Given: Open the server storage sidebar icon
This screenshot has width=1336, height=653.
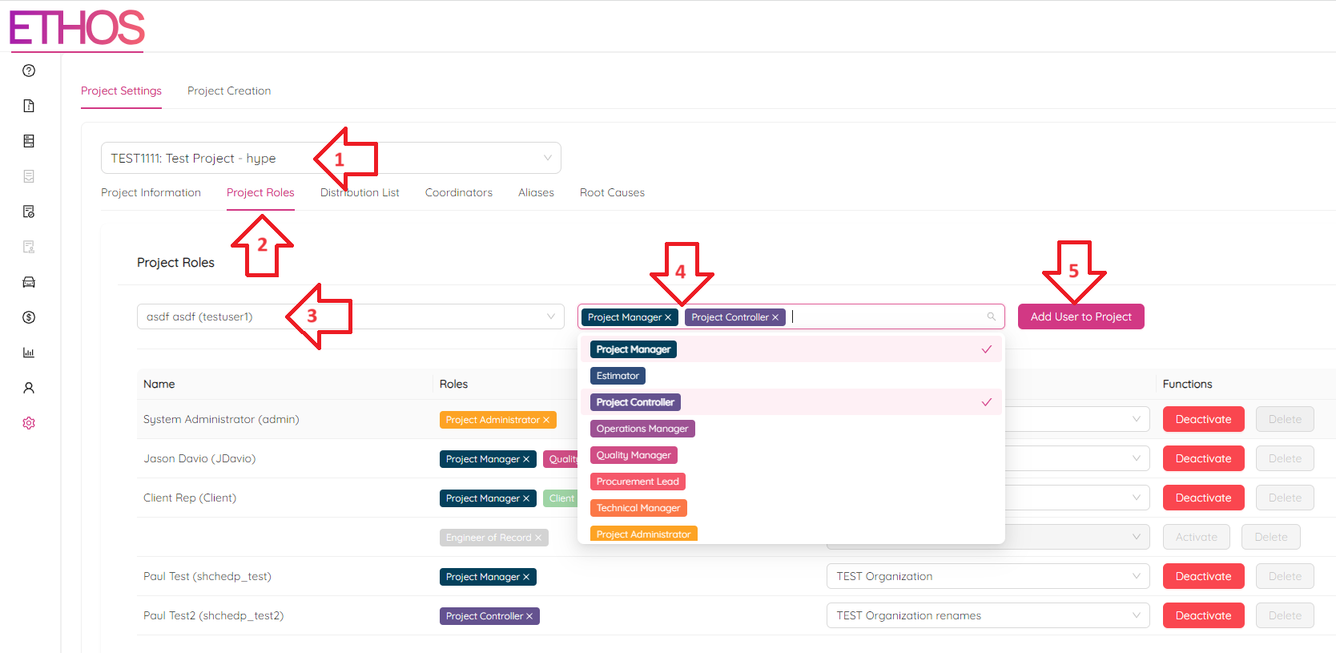Looking at the screenshot, I should tap(29, 141).
